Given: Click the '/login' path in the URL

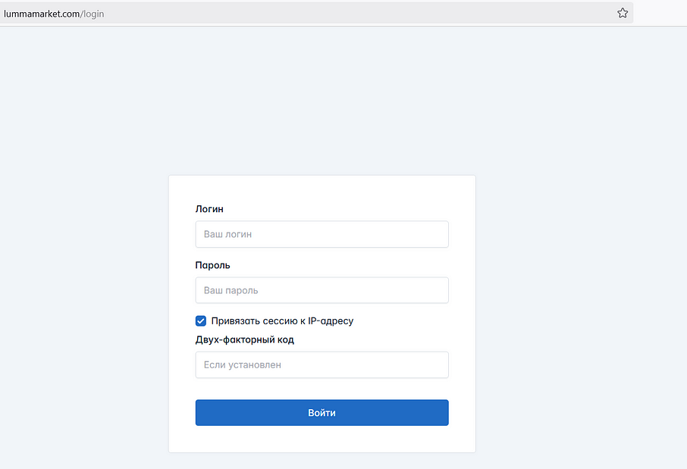Looking at the screenshot, I should (92, 14).
